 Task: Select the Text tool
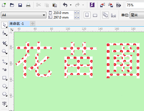pos(4,104)
